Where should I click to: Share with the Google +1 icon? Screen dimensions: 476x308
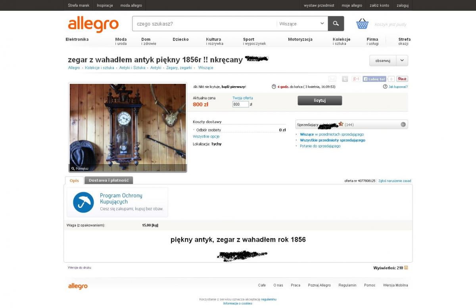coord(356,79)
